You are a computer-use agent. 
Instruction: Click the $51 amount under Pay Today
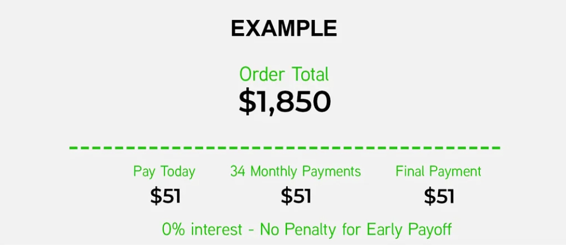(165, 196)
